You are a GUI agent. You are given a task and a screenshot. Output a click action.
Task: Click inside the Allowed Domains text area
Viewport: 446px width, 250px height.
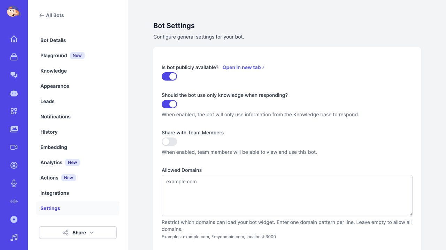pyautogui.click(x=287, y=195)
